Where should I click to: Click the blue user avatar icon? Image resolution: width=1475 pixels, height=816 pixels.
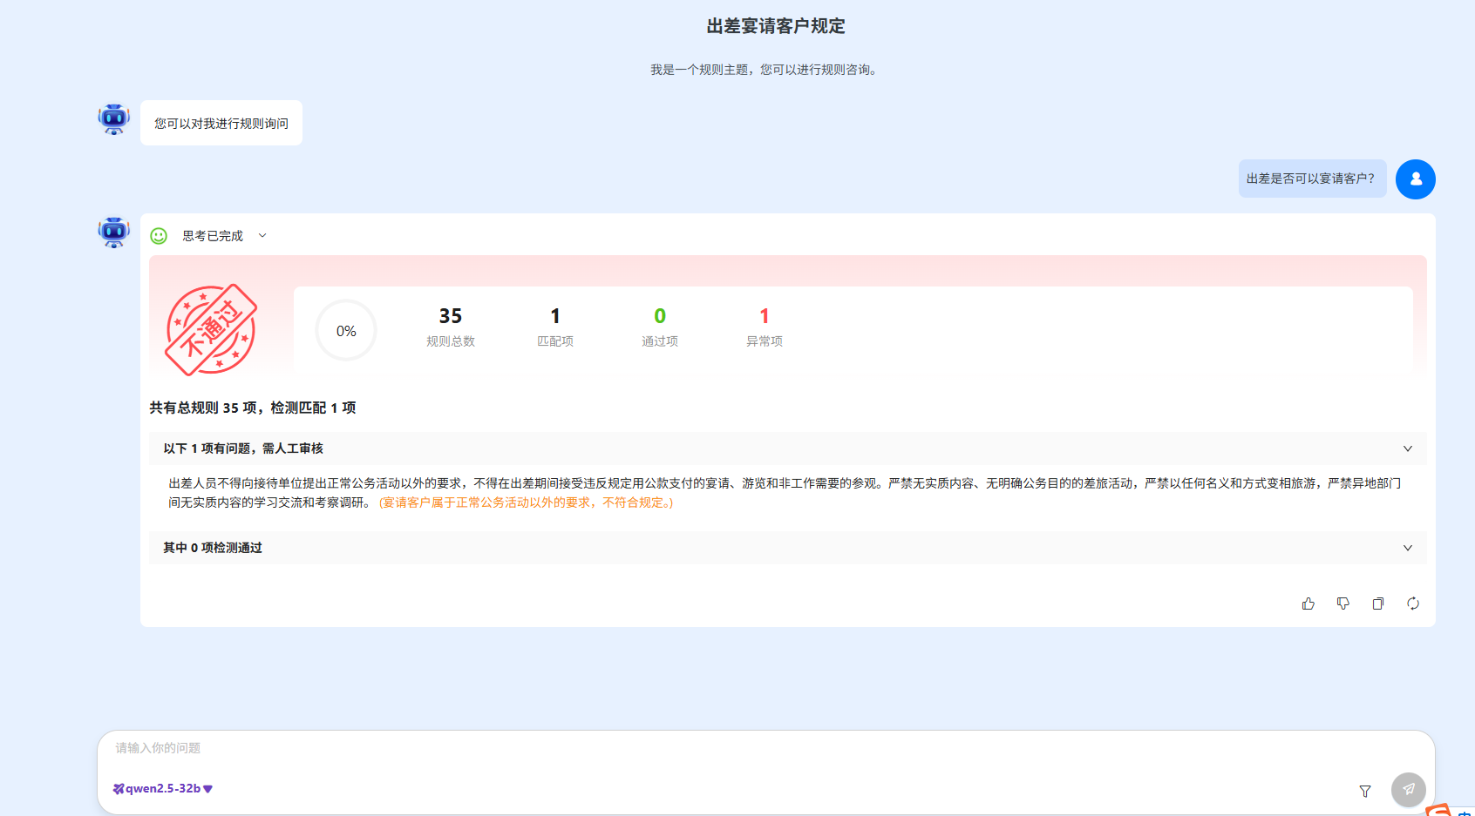click(x=1415, y=179)
